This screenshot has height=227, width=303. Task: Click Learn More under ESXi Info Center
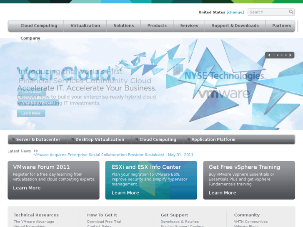point(125,193)
